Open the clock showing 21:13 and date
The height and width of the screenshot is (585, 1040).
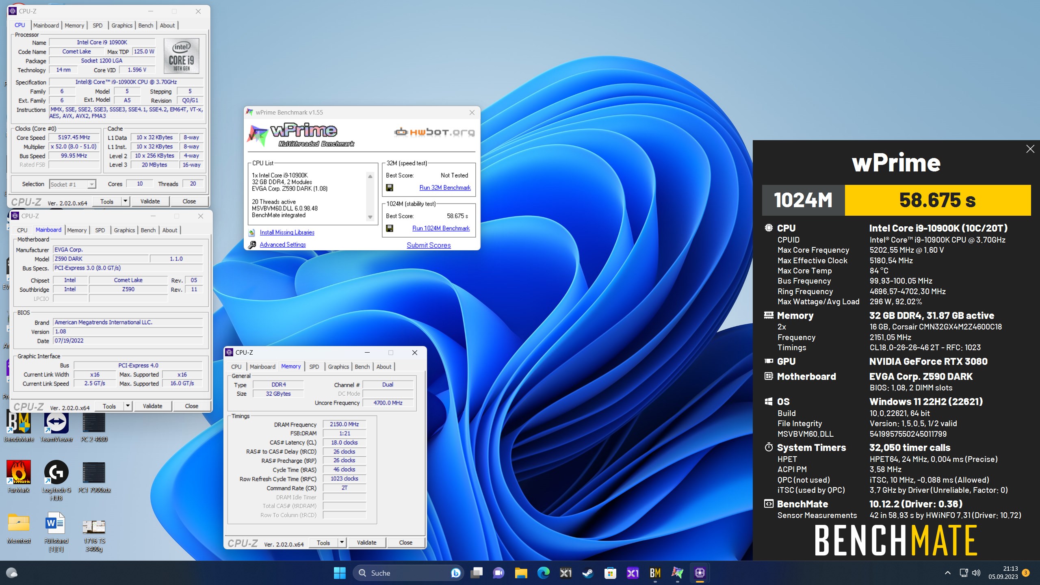coord(1003,573)
